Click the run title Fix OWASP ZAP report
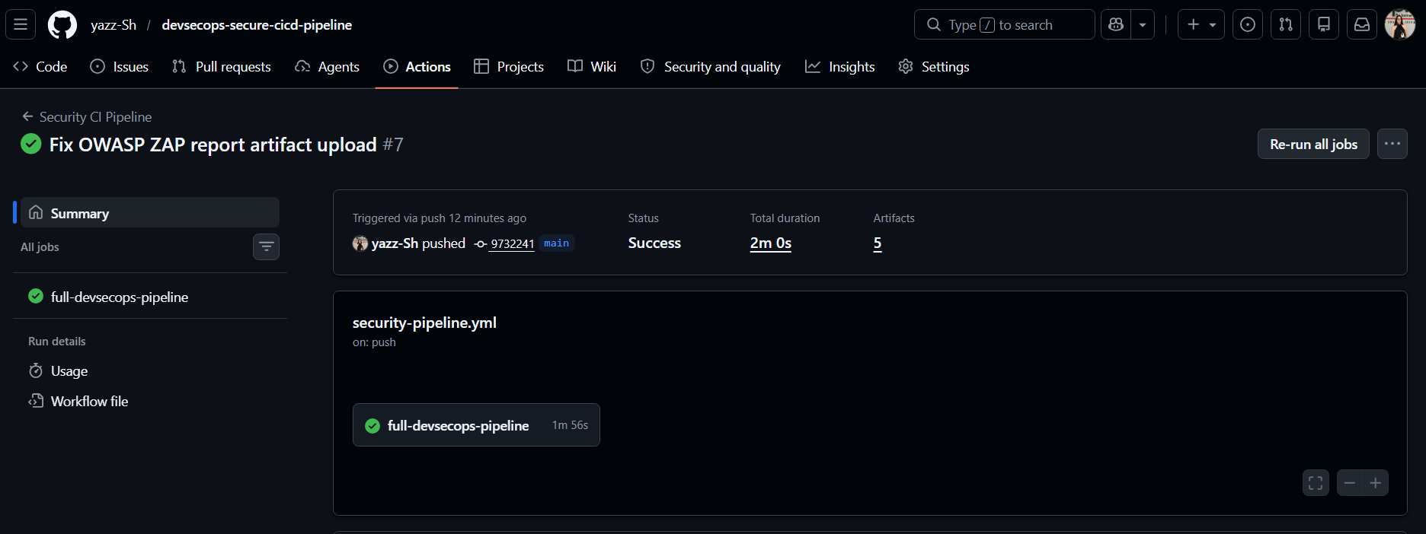Screen dimensions: 1426x534 point(213,145)
